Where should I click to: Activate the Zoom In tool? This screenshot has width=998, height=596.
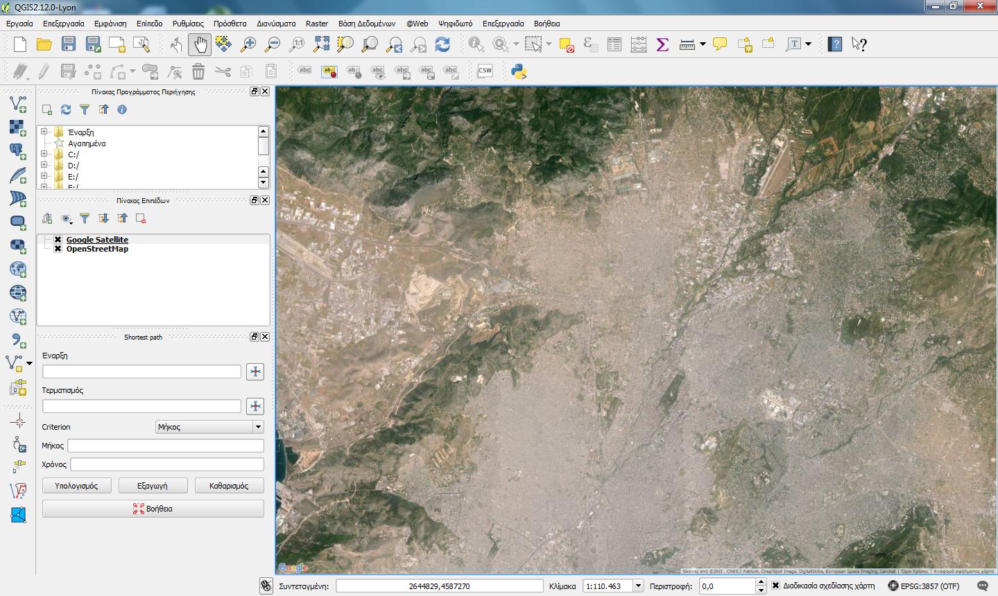[x=248, y=44]
